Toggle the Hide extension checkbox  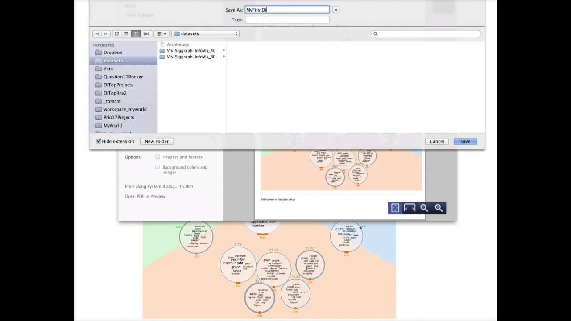point(99,141)
